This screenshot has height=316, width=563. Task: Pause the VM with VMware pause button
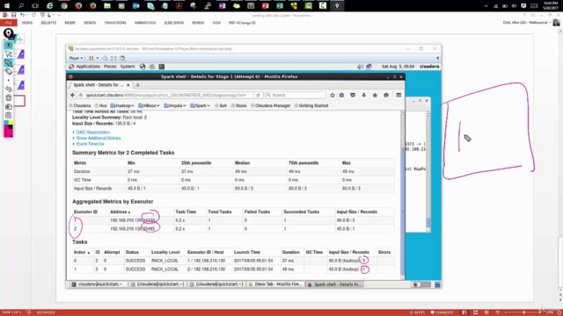click(x=91, y=58)
